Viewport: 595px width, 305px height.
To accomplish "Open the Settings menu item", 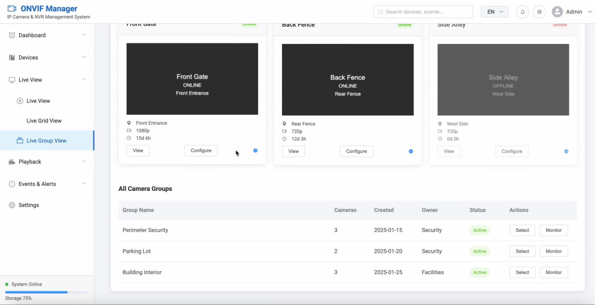I will coord(47,205).
